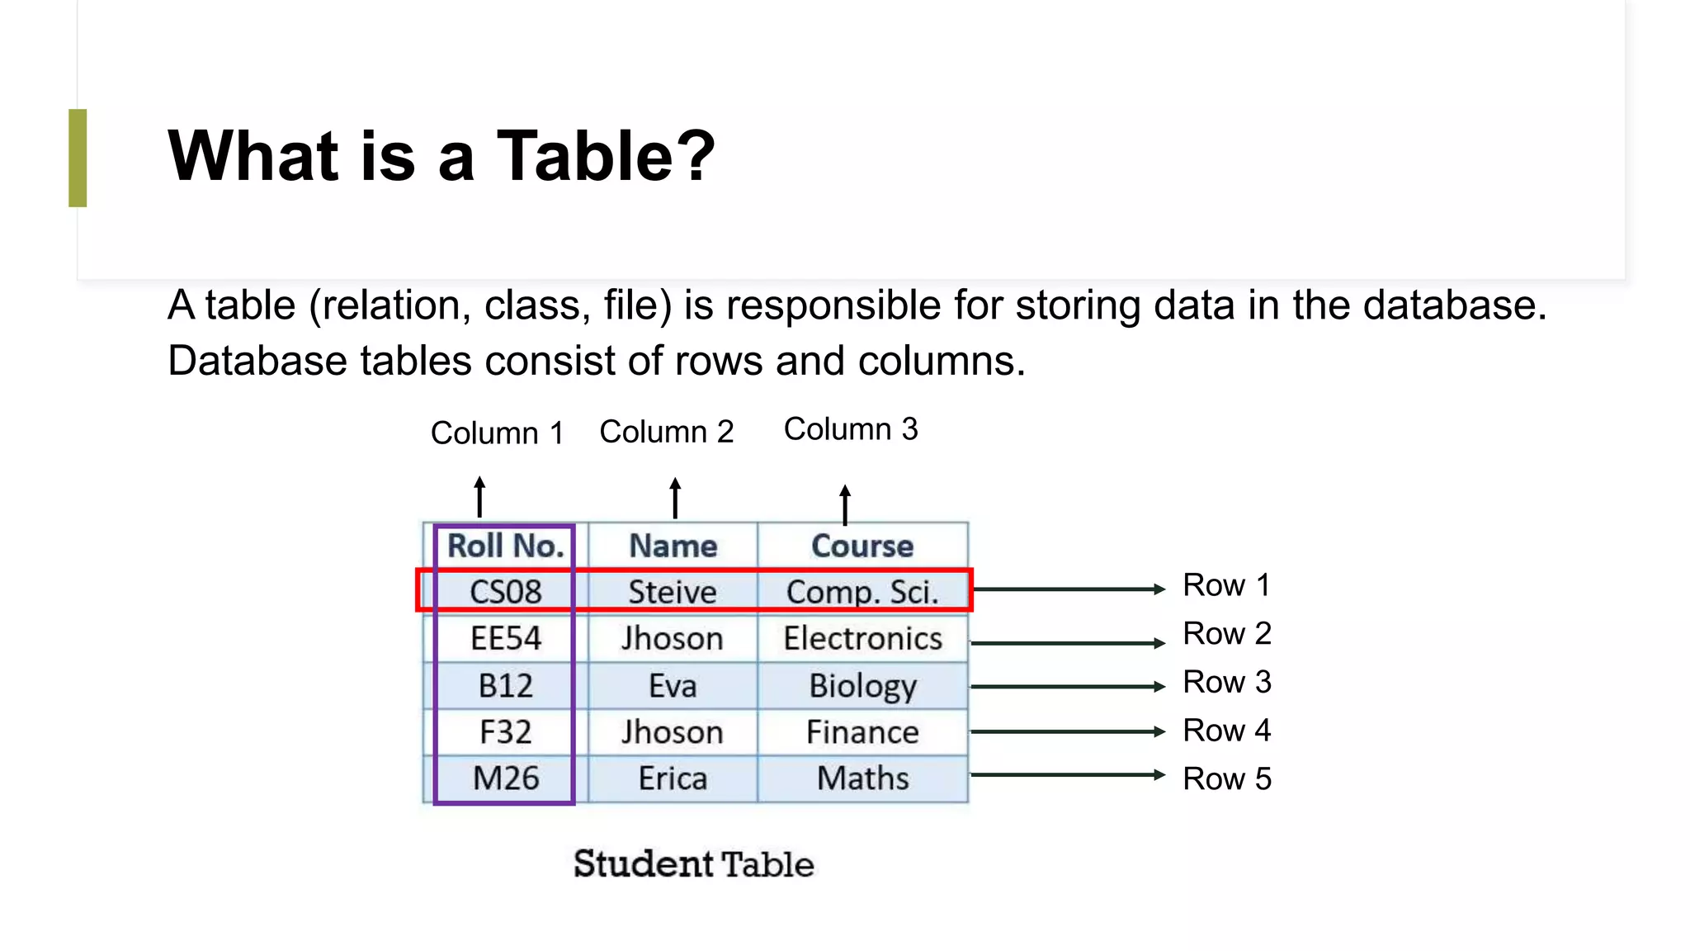Click the green accent bar beside the title
Viewport: 1690px width, 951px height.
coord(78,158)
